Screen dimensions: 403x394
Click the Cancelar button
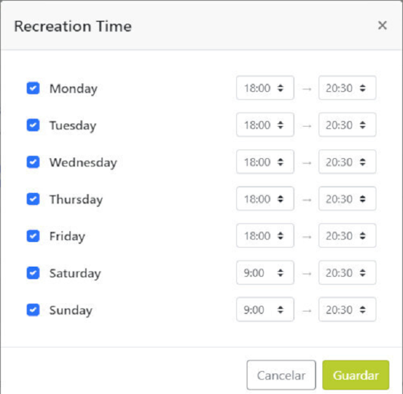(281, 375)
